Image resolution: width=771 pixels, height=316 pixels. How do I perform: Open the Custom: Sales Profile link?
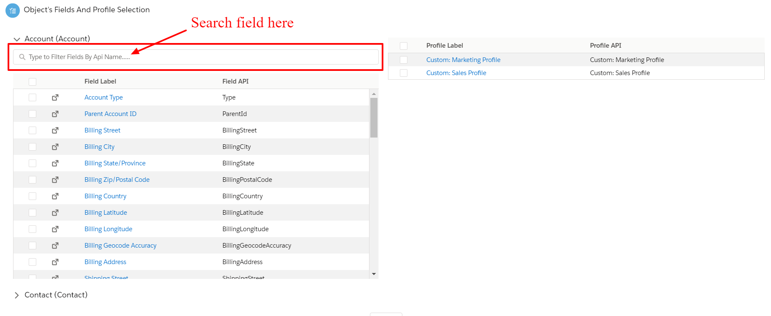pos(456,73)
